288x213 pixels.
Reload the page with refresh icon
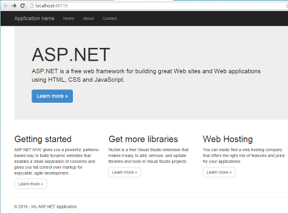[x=23, y=6]
